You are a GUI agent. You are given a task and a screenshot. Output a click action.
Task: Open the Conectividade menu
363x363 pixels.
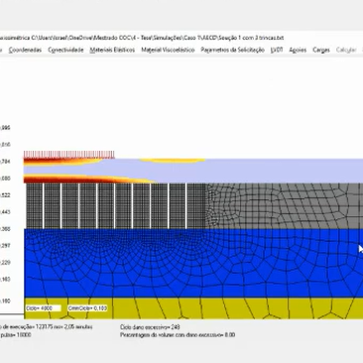(65, 50)
